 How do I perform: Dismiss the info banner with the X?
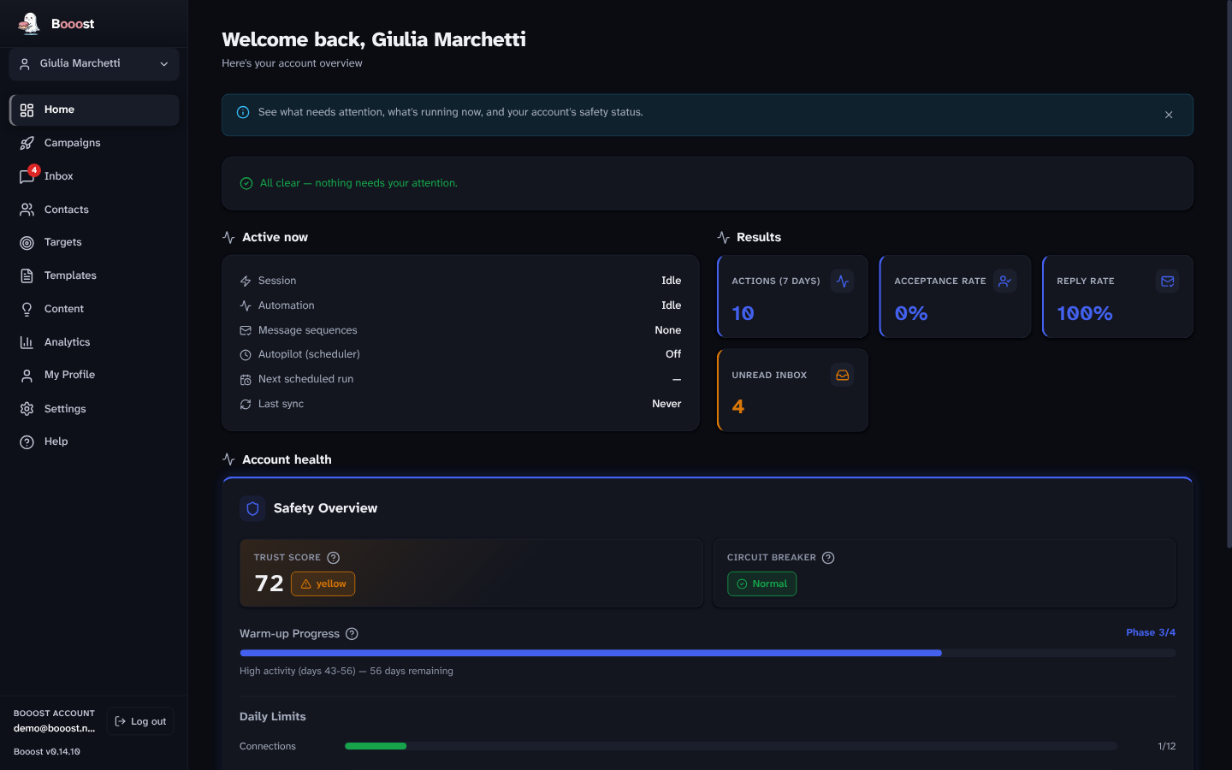pyautogui.click(x=1169, y=115)
